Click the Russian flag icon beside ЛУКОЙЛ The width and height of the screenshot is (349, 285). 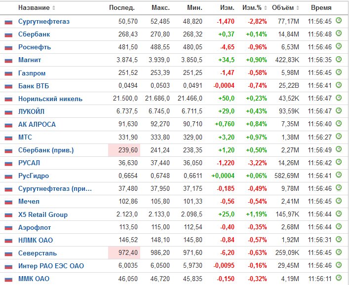8,111
